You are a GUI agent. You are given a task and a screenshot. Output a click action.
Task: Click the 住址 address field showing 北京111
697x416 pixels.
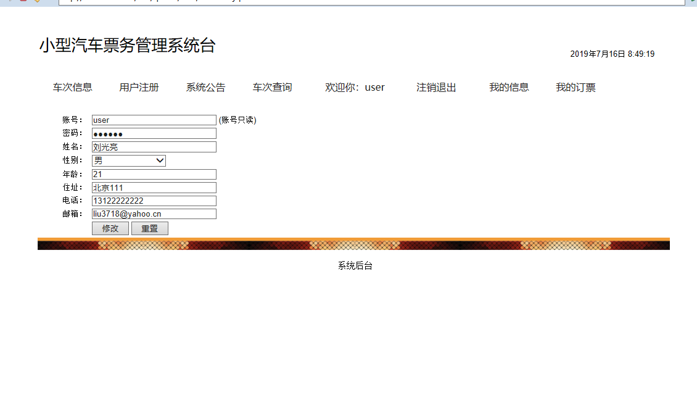tap(153, 187)
